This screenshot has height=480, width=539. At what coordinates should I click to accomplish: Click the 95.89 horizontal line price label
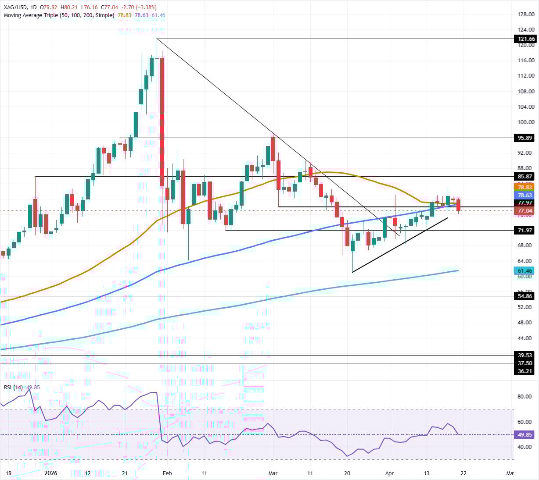click(x=525, y=138)
